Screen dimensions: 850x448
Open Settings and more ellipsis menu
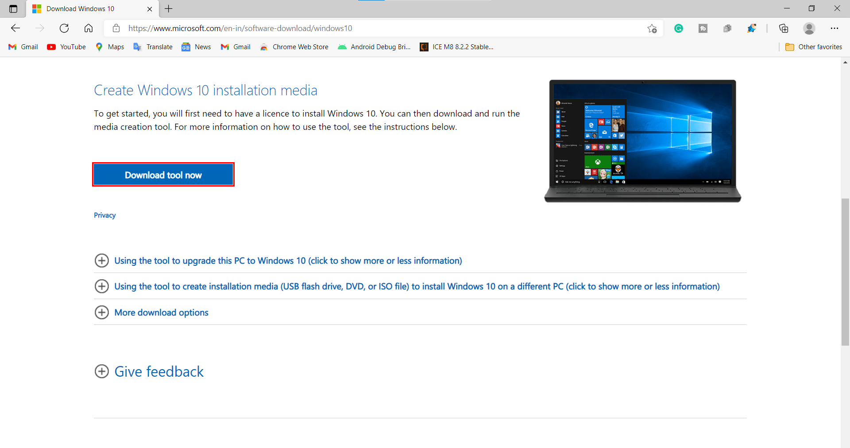(x=834, y=28)
